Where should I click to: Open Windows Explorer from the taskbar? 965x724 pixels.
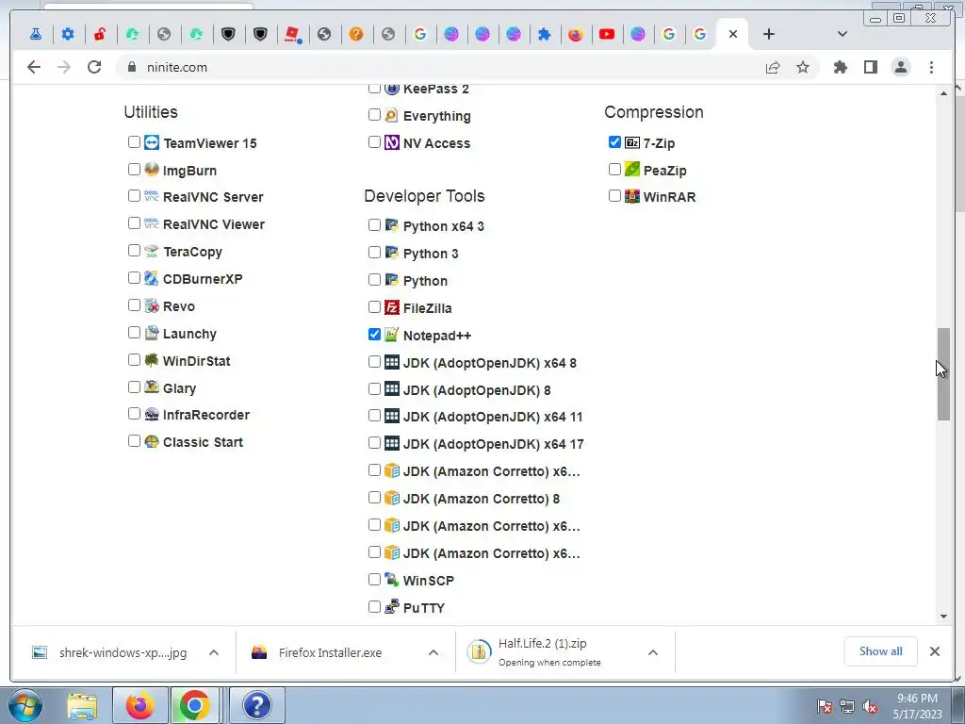tap(82, 705)
